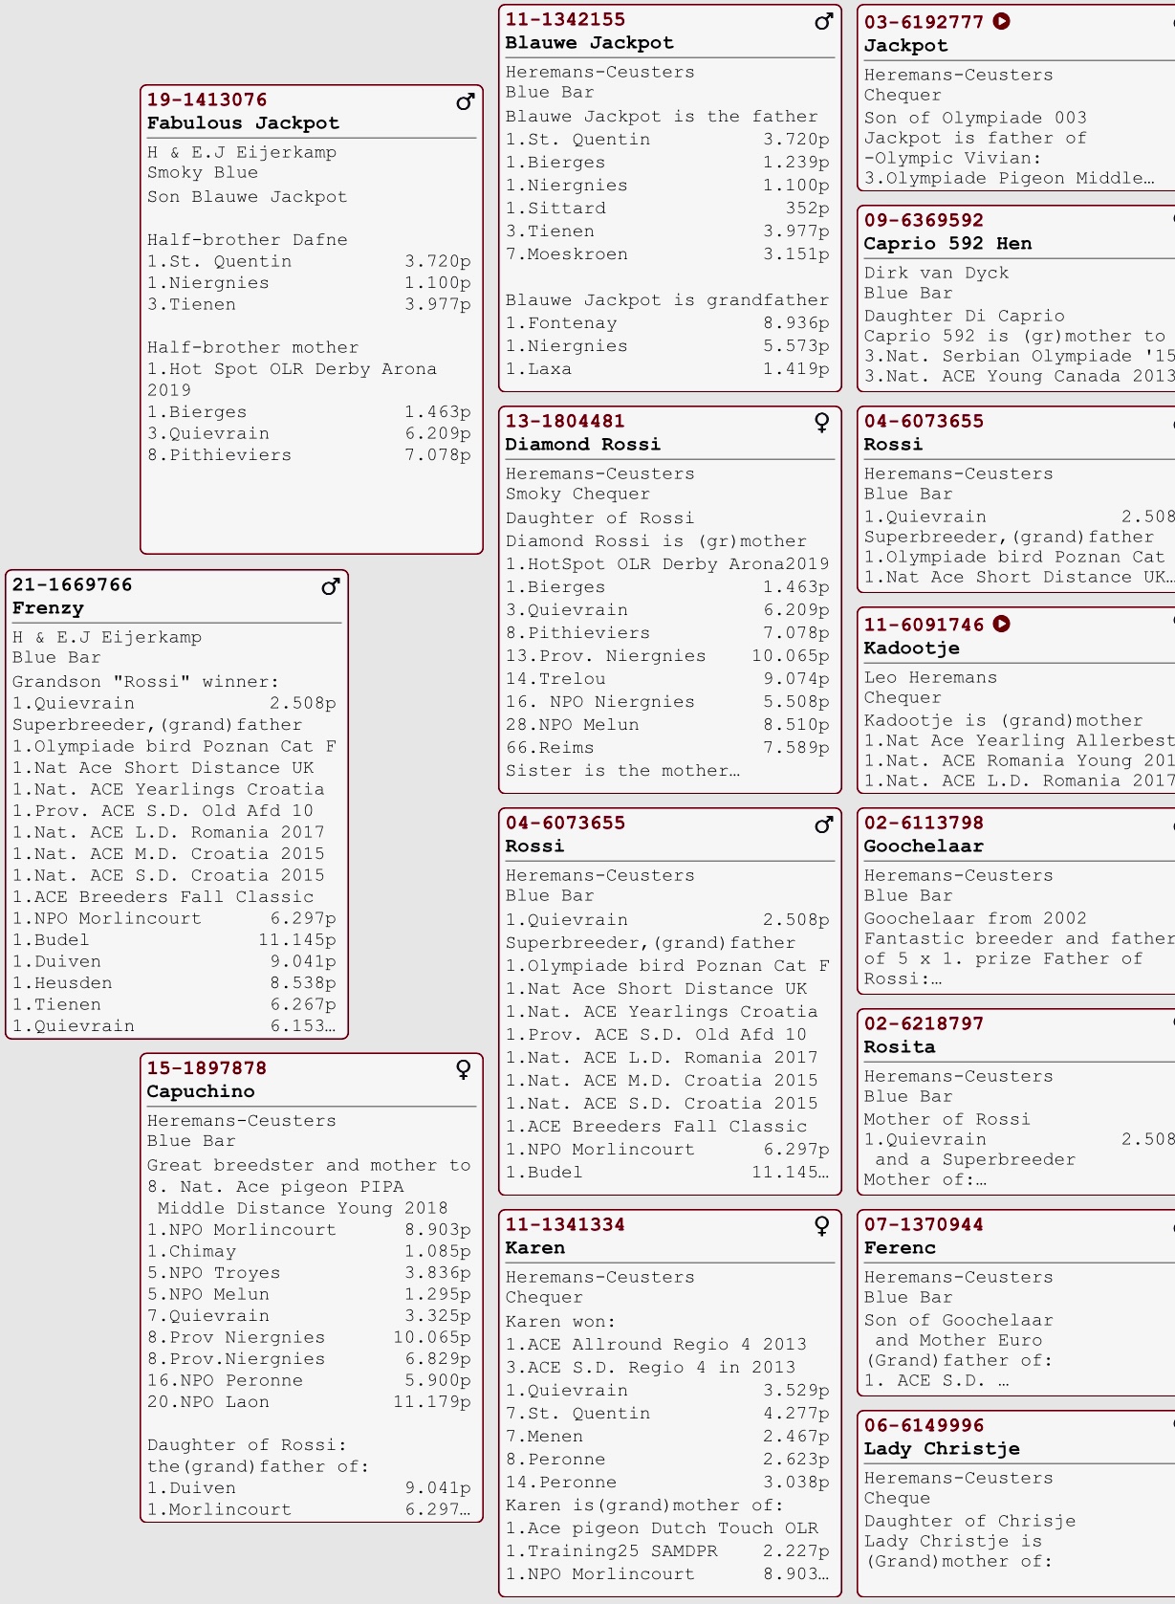Click the male symbol on Fabulous Jackpot card
The height and width of the screenshot is (1604, 1175).
pos(465,101)
